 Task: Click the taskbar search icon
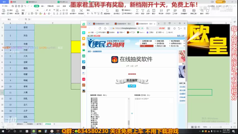coord(9,131)
